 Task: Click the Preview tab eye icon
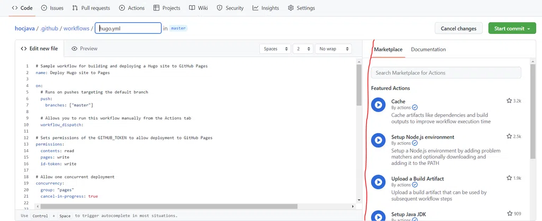74,49
